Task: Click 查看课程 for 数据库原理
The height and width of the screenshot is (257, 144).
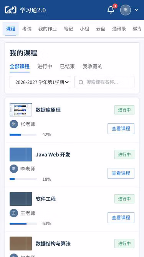Action: (x=121, y=129)
